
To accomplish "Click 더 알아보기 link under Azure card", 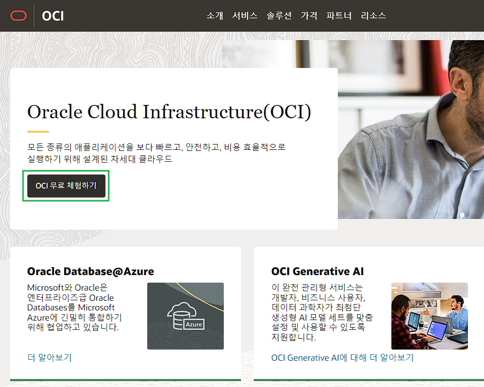I will click(49, 358).
